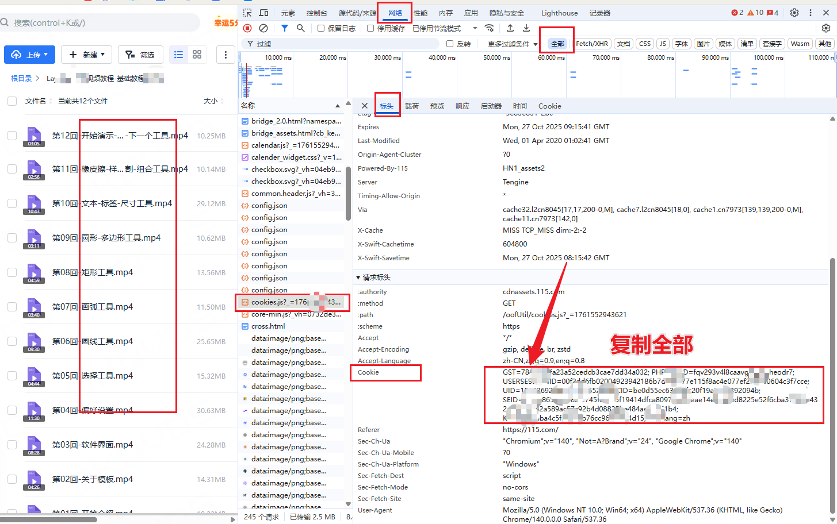Viewport: 837px width, 524px height.
Task: Switch file list to grid view
Action: click(197, 55)
